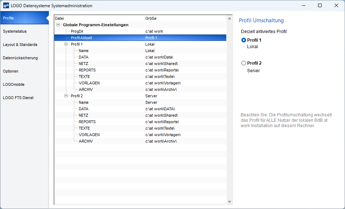Viewport: 345px width, 209px height.
Task: Click the "Derzeit aktiviertes Profil" label
Action: pyautogui.click(x=264, y=32)
